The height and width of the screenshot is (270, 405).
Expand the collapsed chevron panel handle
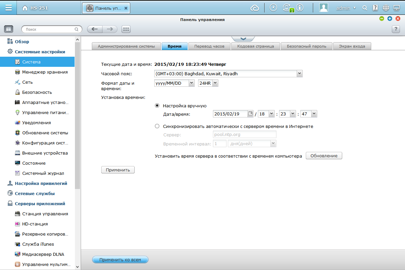coord(243,38)
